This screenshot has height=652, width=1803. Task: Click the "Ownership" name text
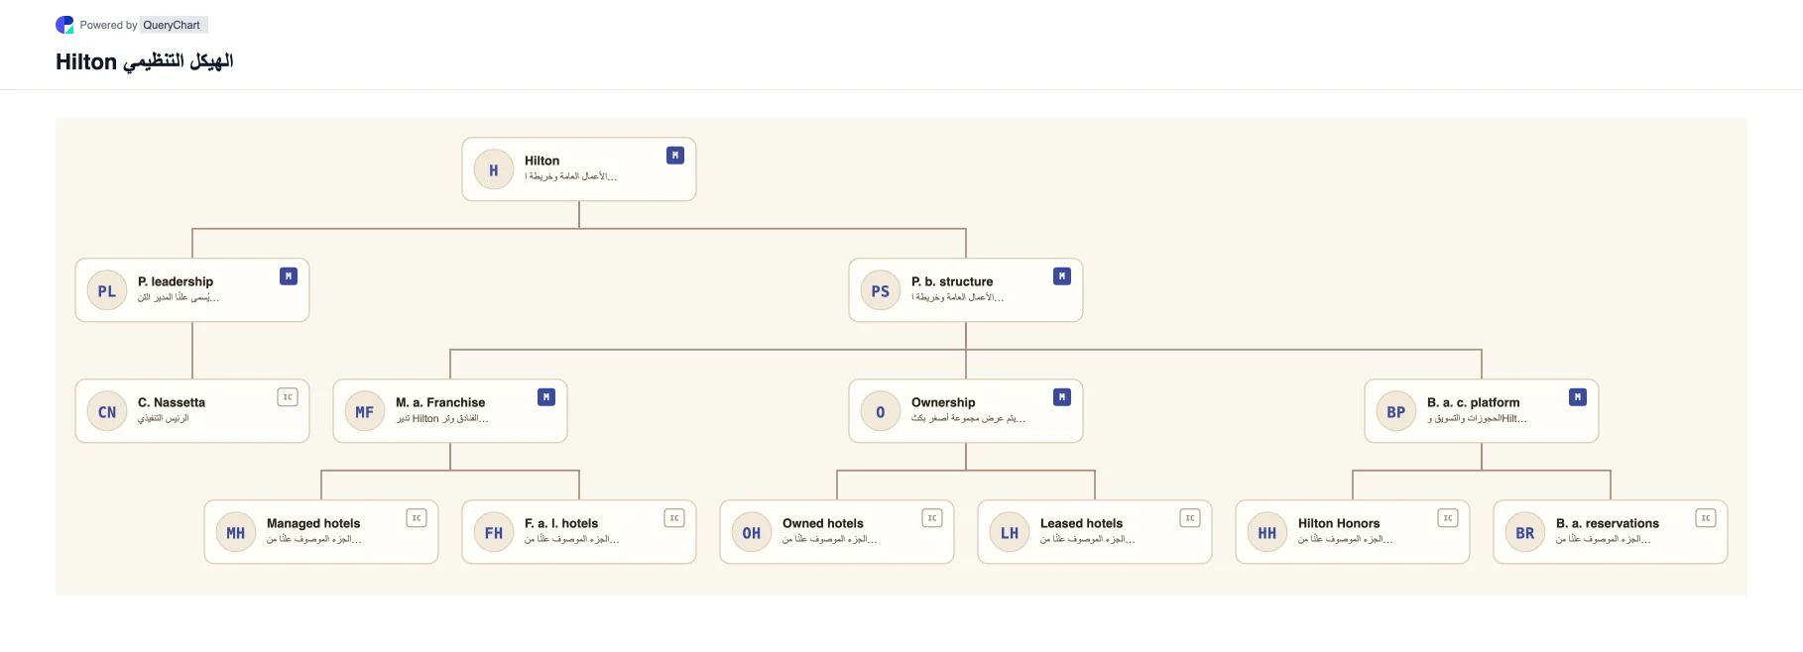click(x=943, y=402)
